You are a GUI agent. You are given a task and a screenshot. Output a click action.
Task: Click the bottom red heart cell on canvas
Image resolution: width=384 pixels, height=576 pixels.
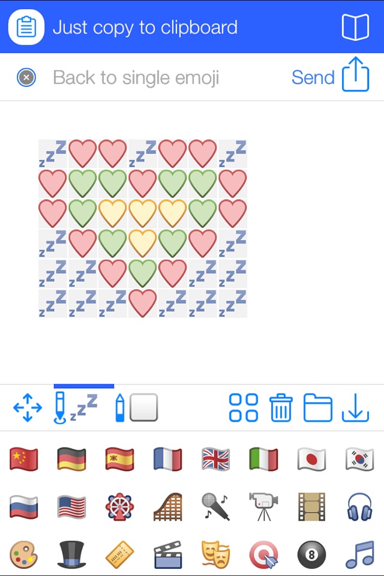(143, 304)
